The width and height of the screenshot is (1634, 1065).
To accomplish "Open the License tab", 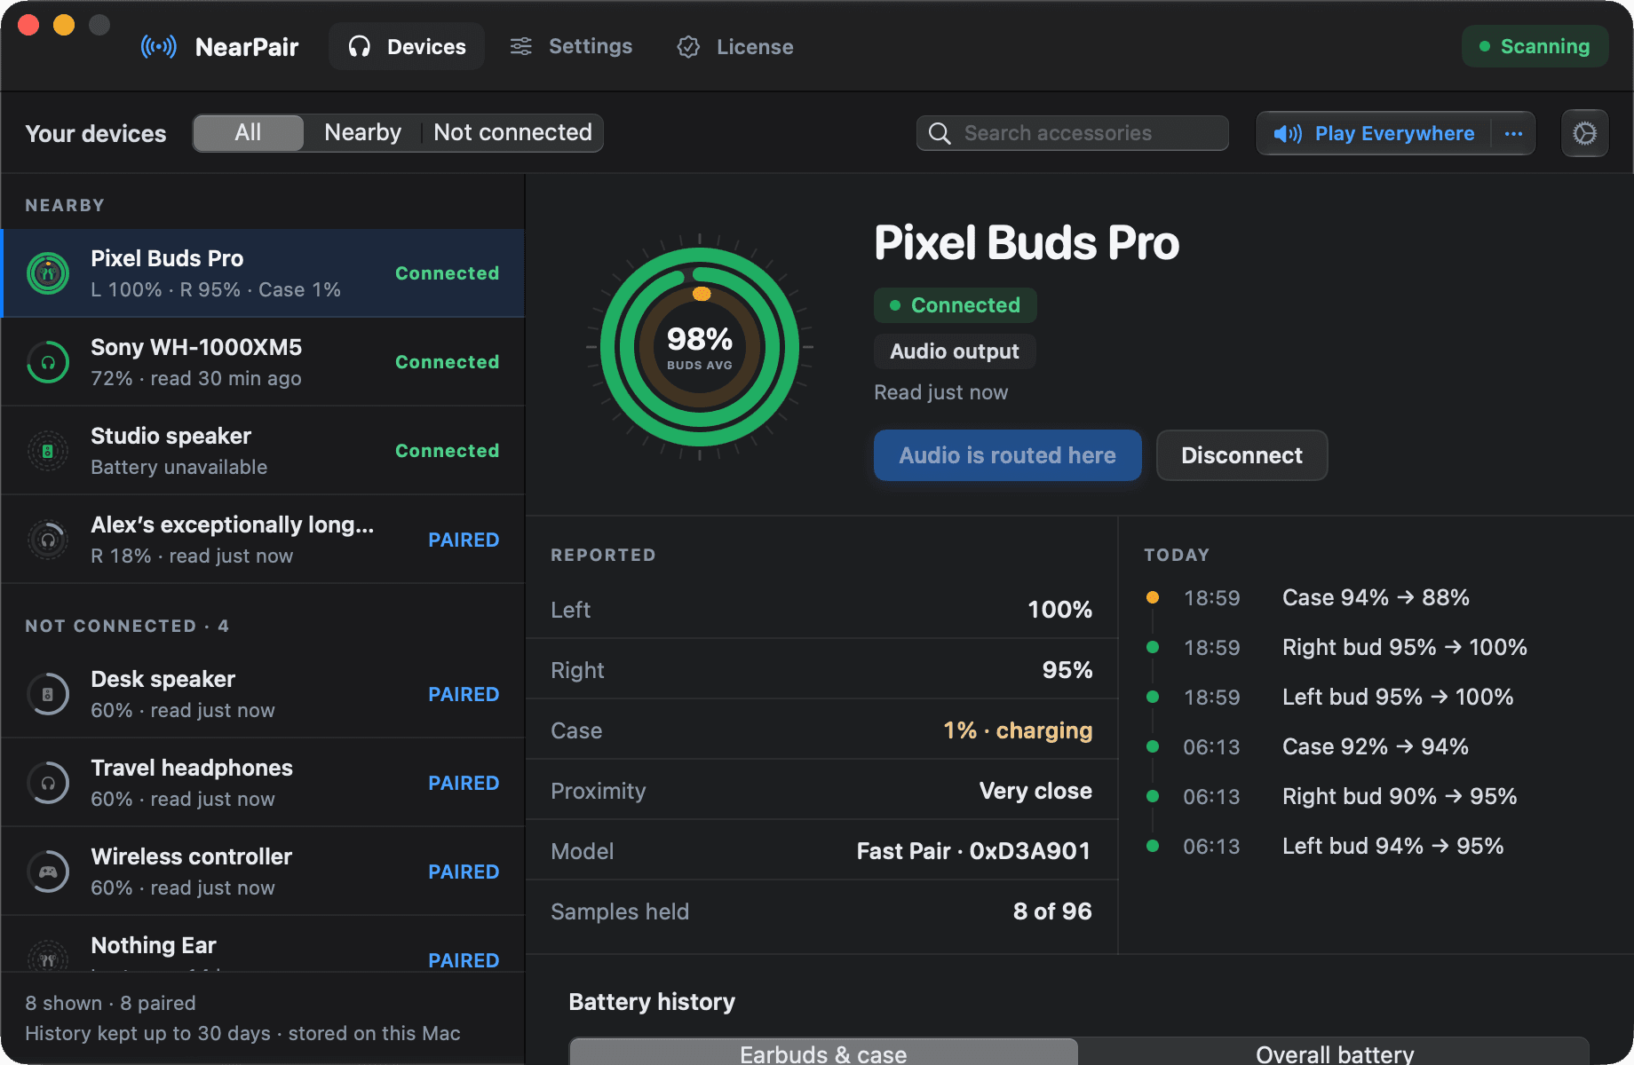I will pos(735,46).
